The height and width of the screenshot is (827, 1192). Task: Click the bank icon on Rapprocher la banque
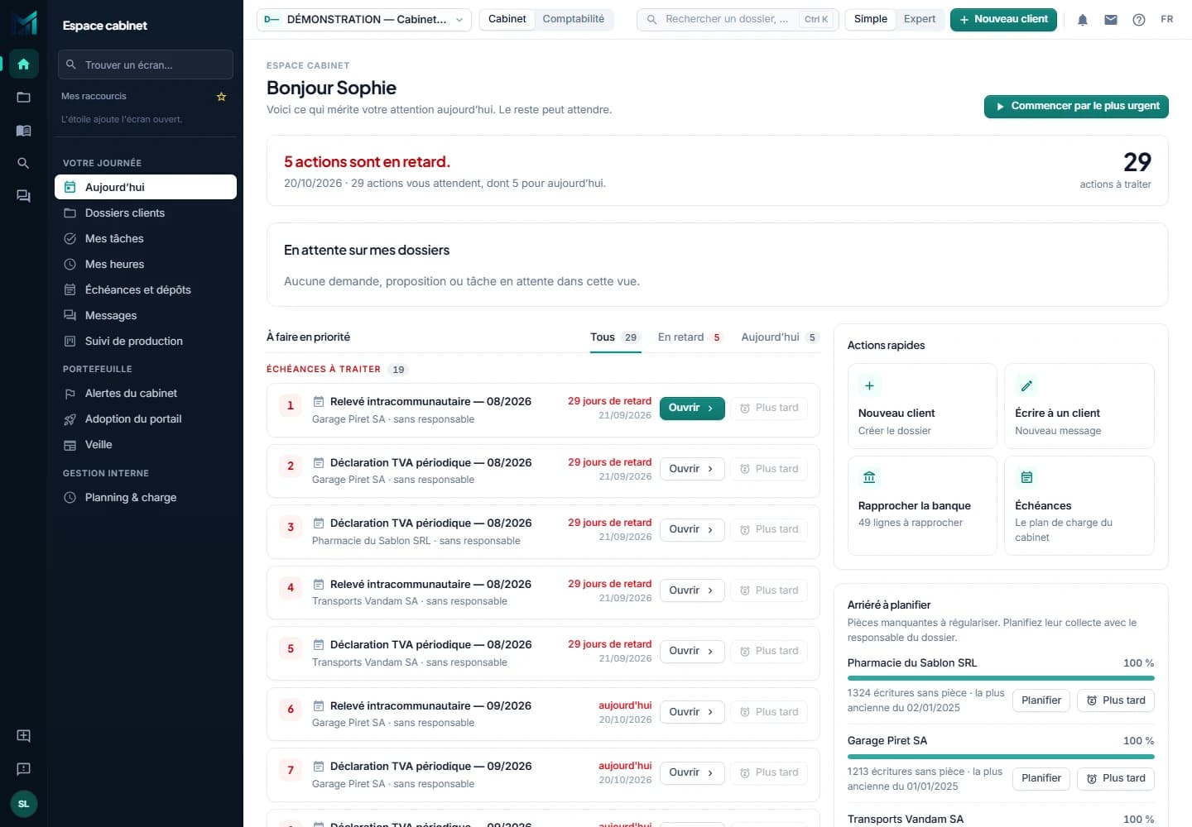(869, 477)
